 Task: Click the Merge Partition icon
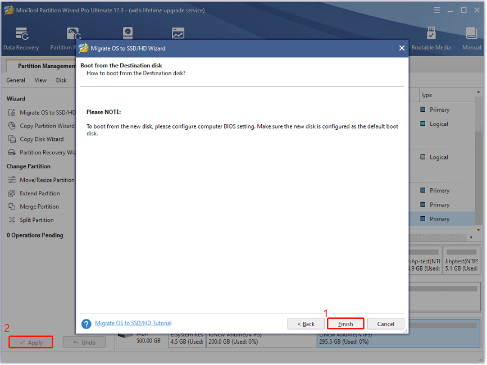coord(11,207)
